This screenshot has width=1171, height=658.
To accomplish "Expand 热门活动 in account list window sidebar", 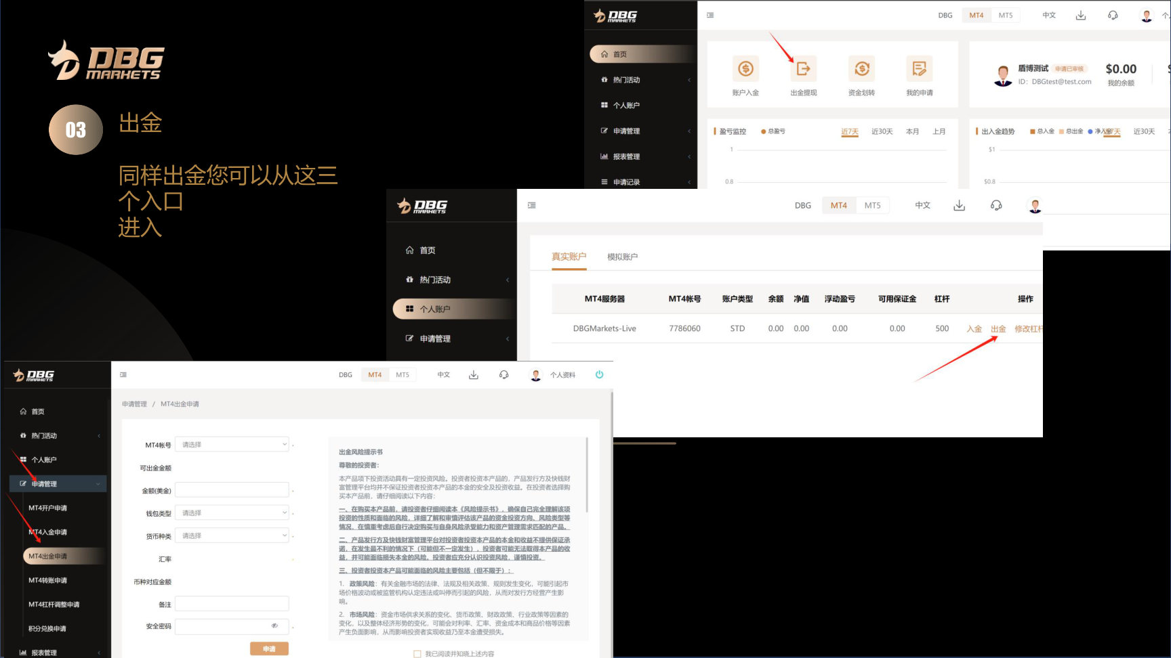I will click(x=454, y=280).
